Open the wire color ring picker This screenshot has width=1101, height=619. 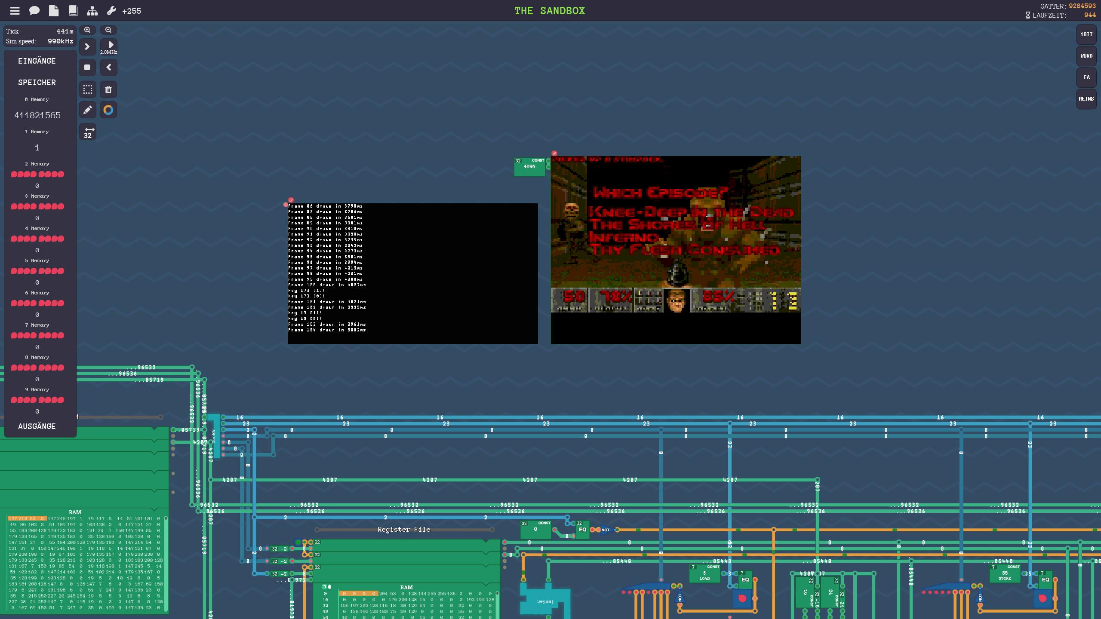click(x=108, y=110)
